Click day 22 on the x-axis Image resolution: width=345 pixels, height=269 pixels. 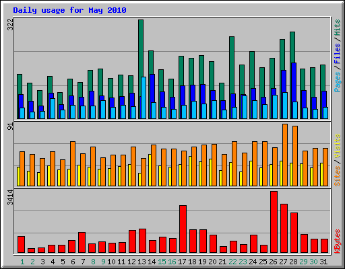point(232,262)
